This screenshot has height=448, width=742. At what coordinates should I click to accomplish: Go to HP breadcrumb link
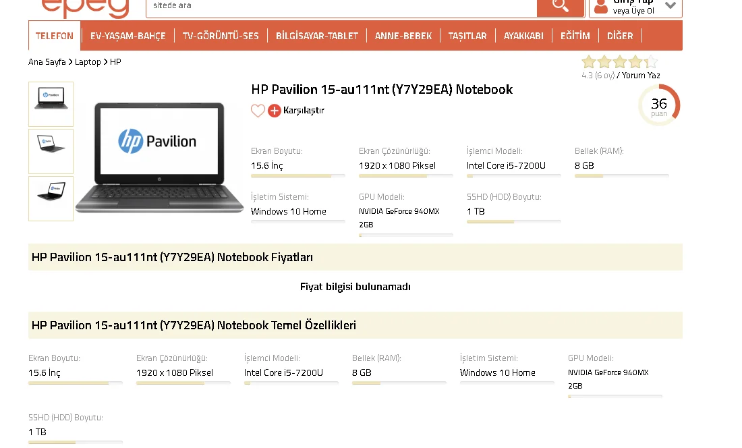(115, 62)
